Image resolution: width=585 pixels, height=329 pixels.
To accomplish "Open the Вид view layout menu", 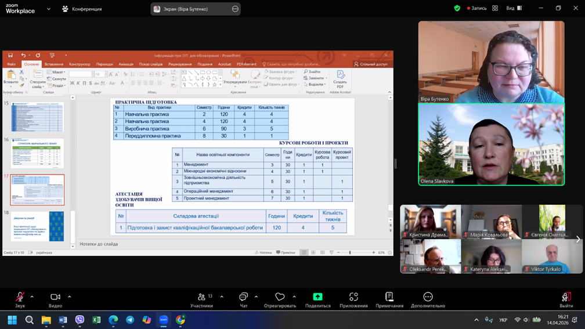I will (514, 8).
